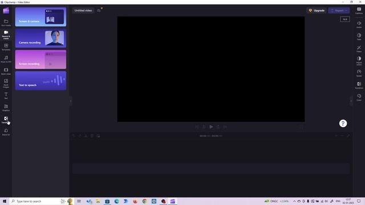
Task: Click the delete trash icon on timeline
Action: 92,136
